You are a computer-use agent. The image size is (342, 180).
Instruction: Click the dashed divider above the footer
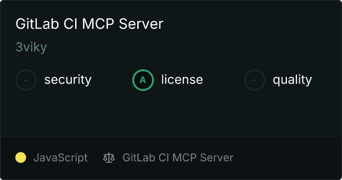171,136
